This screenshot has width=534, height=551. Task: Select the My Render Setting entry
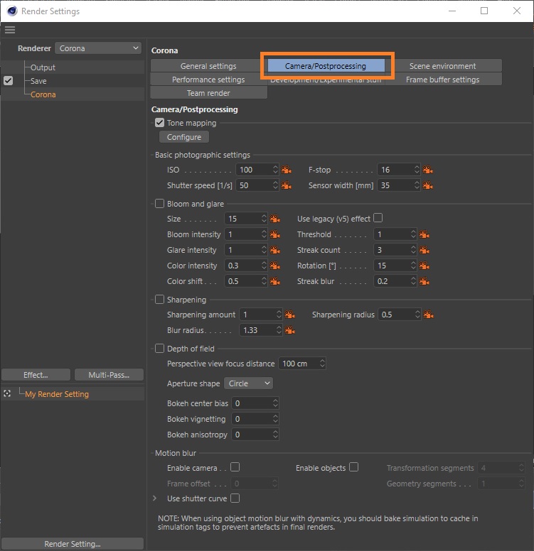click(57, 394)
